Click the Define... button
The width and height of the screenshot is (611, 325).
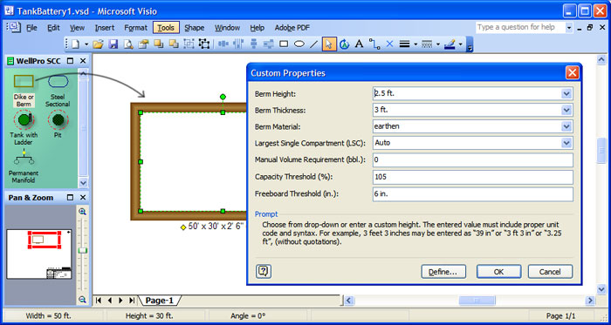click(x=443, y=272)
